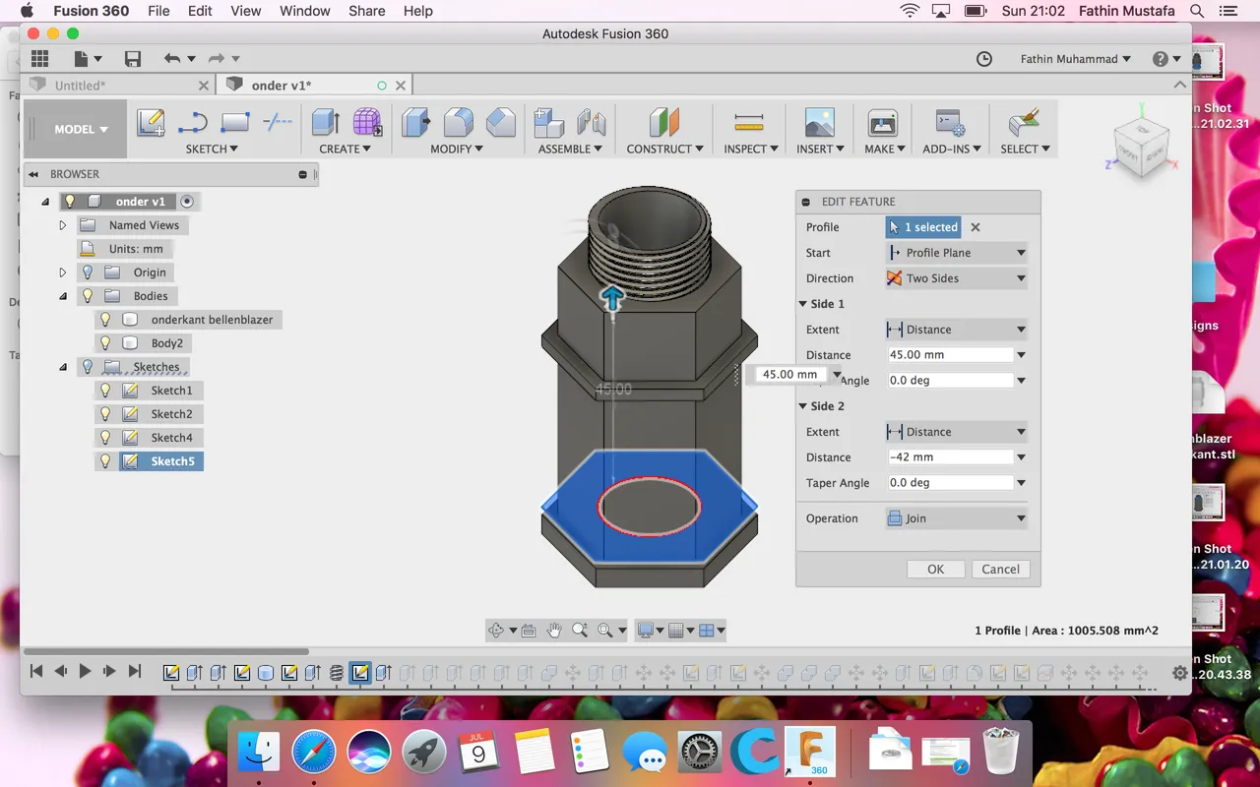Screen dimensions: 1260x787
Task: Toggle visibility bulb of Sketch4
Action: 105,438
